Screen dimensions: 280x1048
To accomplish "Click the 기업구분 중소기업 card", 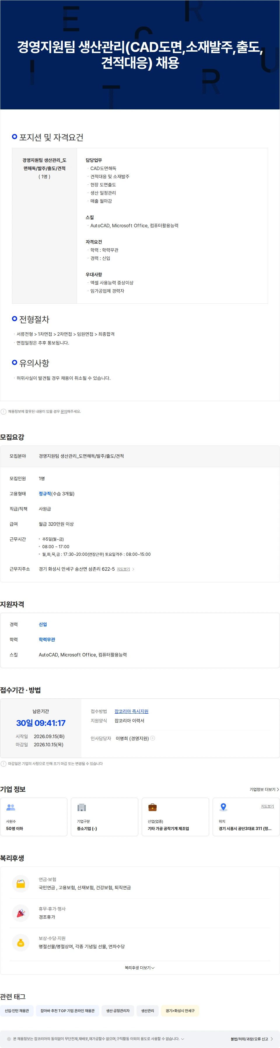I will tap(105, 817).
